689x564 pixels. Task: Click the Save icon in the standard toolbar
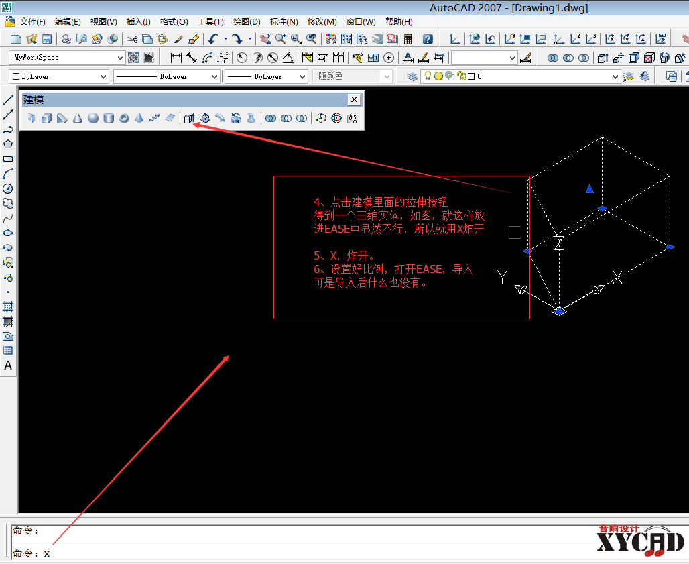pyautogui.click(x=47, y=39)
